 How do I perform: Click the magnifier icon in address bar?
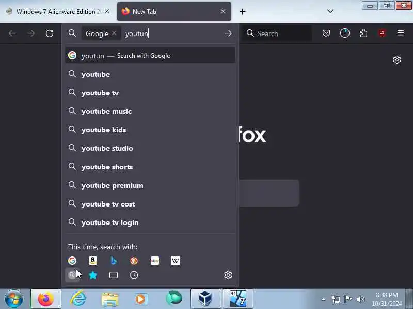pos(72,33)
